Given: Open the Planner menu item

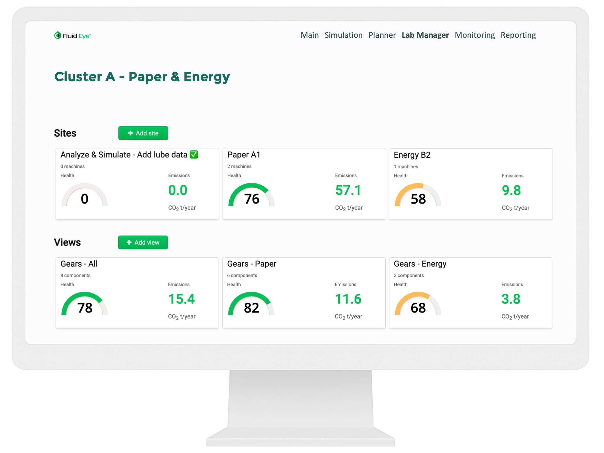Looking at the screenshot, I should click(382, 35).
